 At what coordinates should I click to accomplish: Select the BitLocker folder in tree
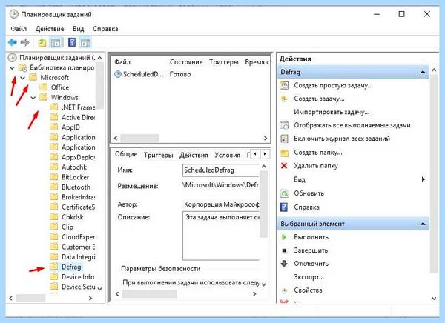tap(75, 177)
